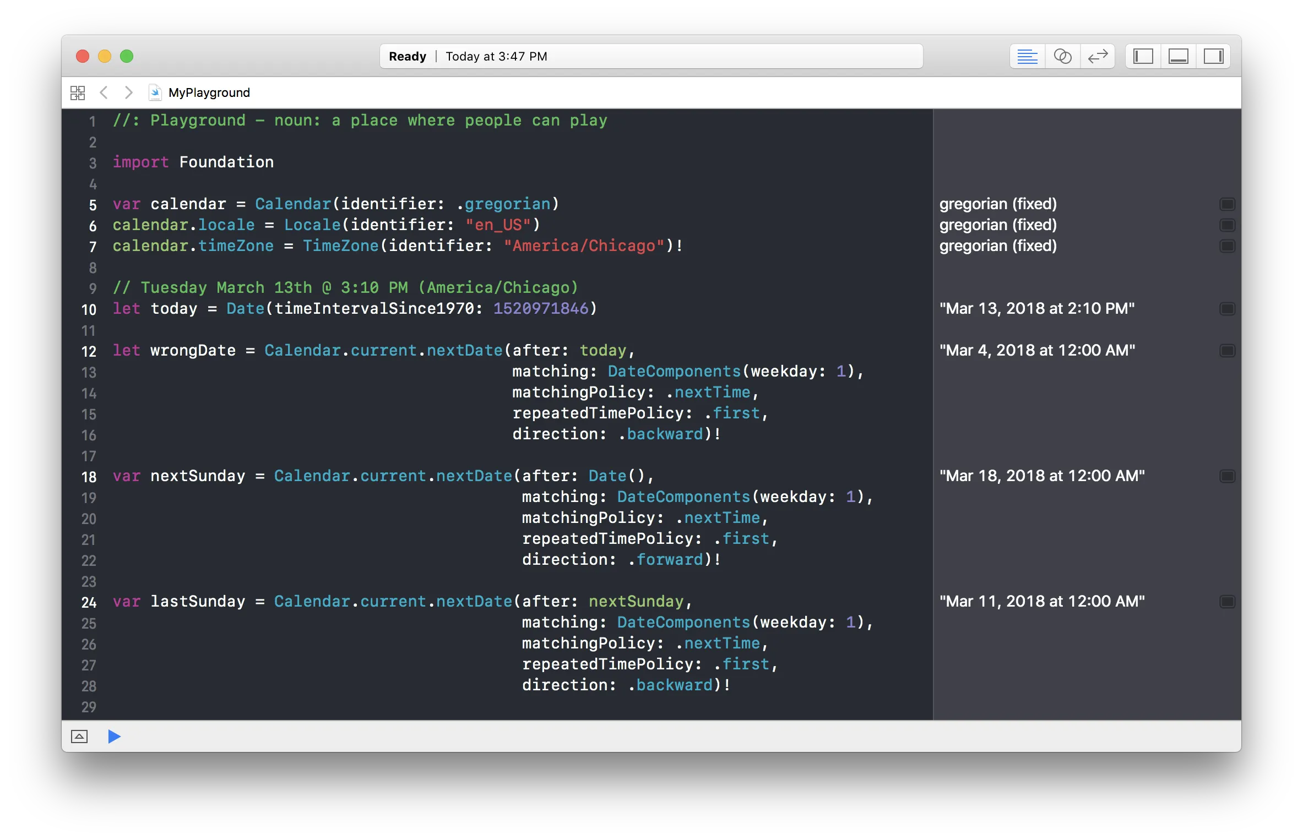
Task: Click the Ready status activity field
Action: pos(651,56)
